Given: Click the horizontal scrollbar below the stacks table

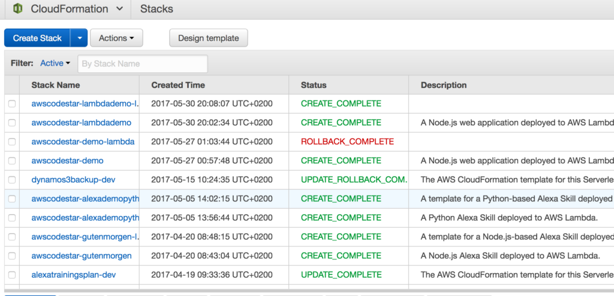Looking at the screenshot, I should click(309, 291).
